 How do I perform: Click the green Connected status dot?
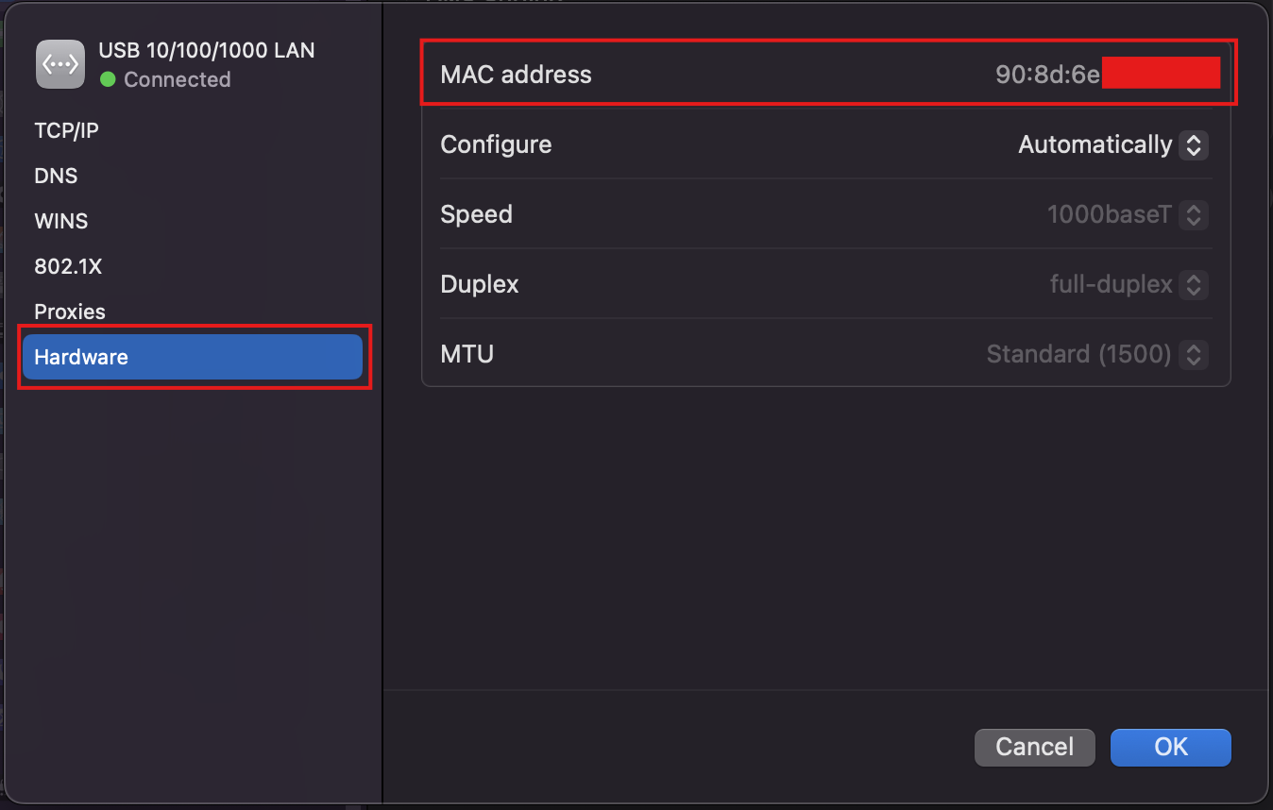tap(108, 79)
